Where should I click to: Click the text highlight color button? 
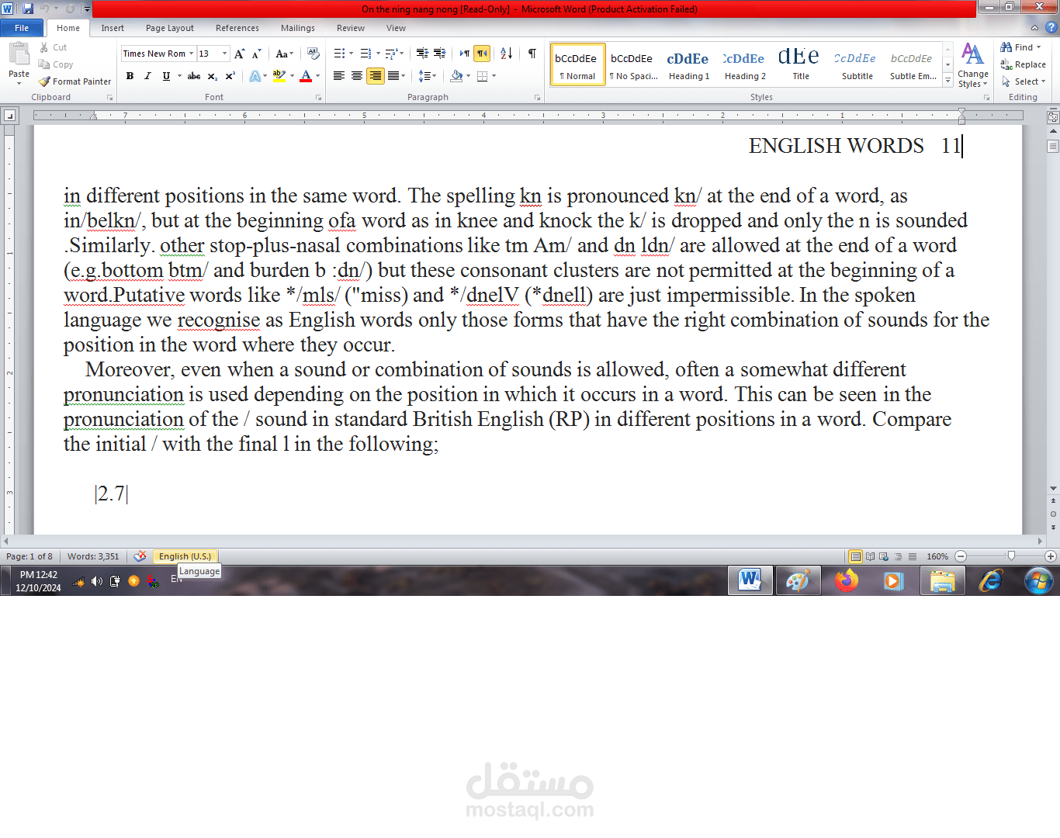tap(279, 76)
